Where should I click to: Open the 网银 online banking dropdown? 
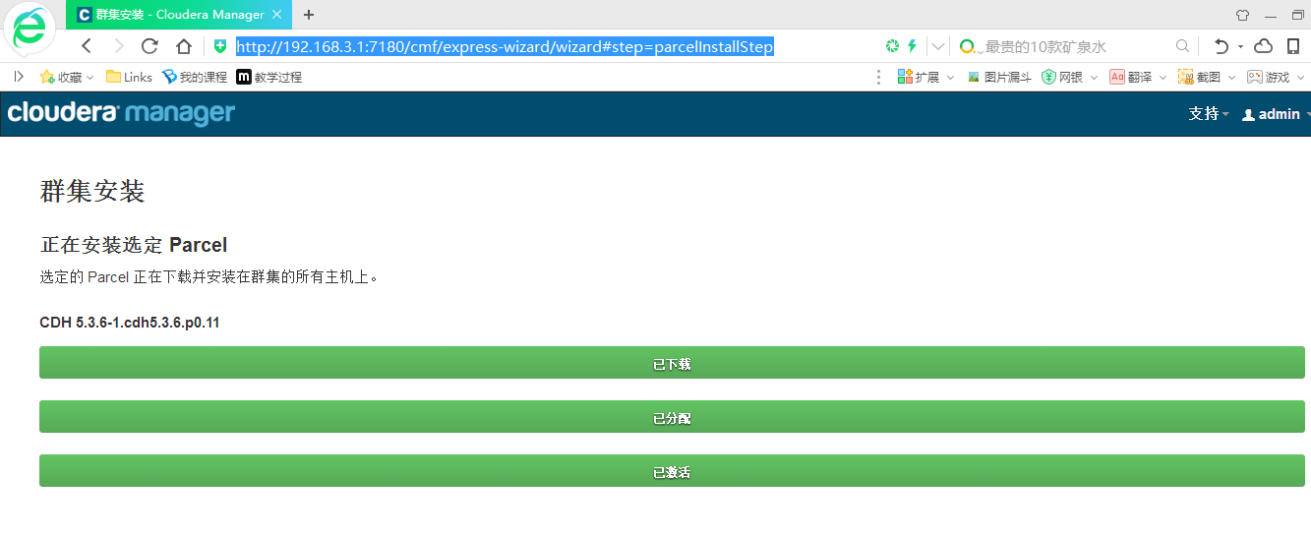coord(1070,77)
